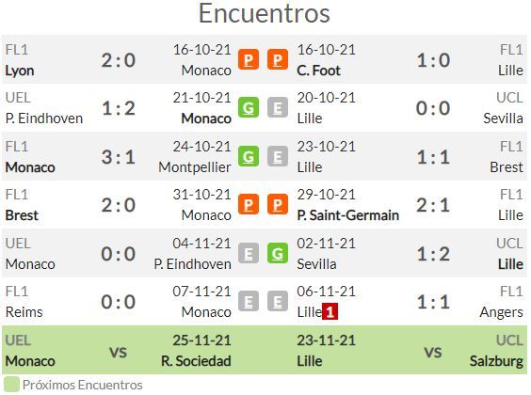
Task: Open the upcoming Lille vs Salzburg fixture
Action: (410, 350)
